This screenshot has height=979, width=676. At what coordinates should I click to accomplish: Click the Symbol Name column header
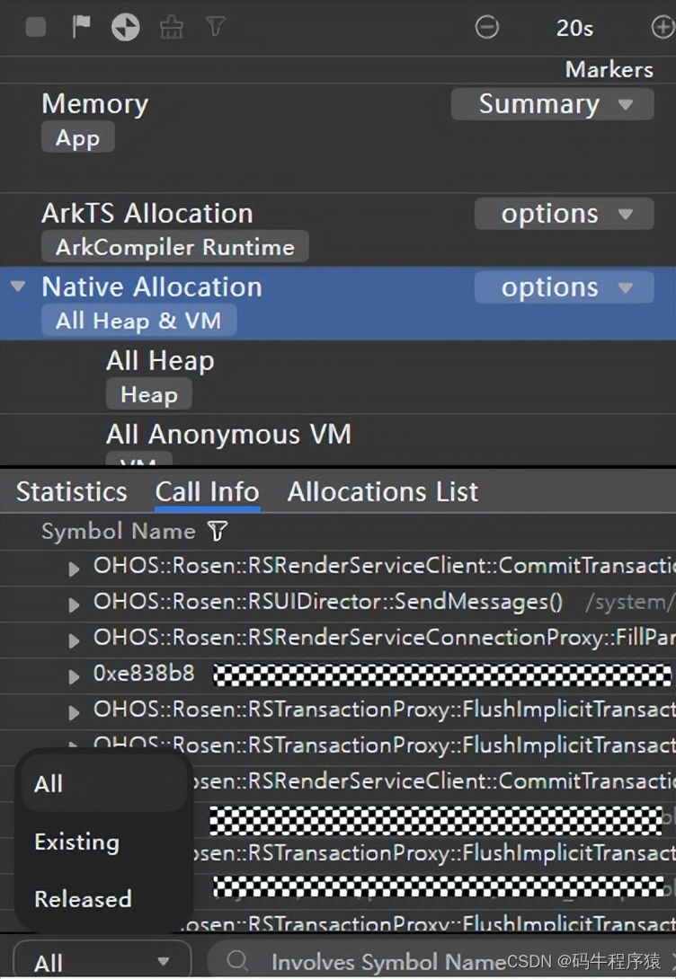118,532
